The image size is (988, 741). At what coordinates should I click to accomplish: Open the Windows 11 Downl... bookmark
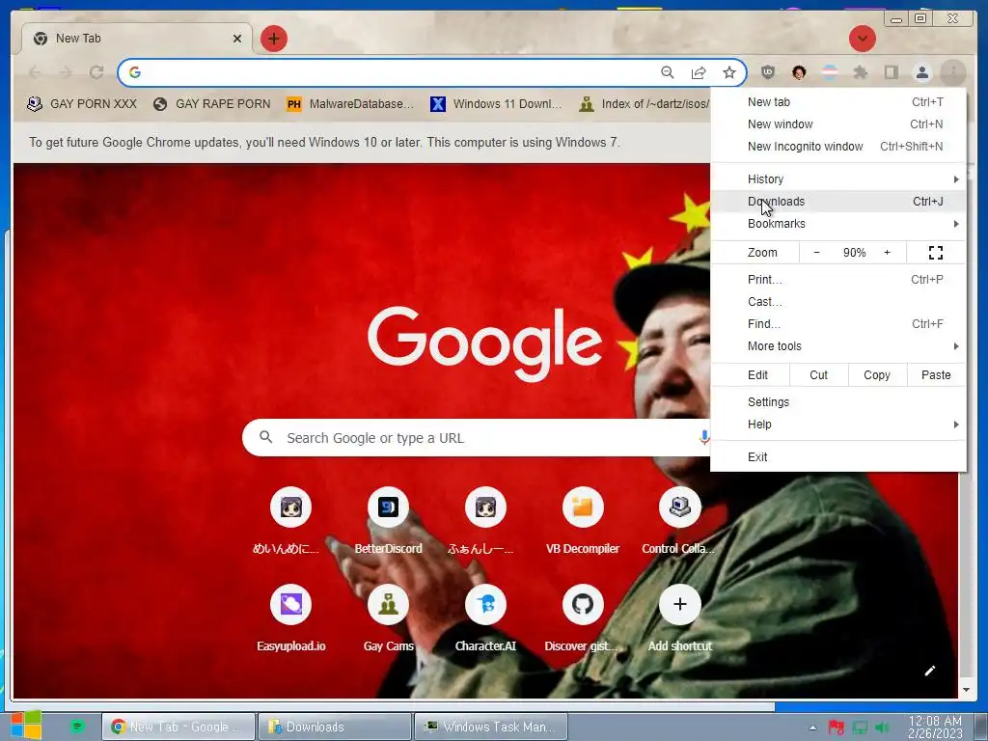click(496, 104)
